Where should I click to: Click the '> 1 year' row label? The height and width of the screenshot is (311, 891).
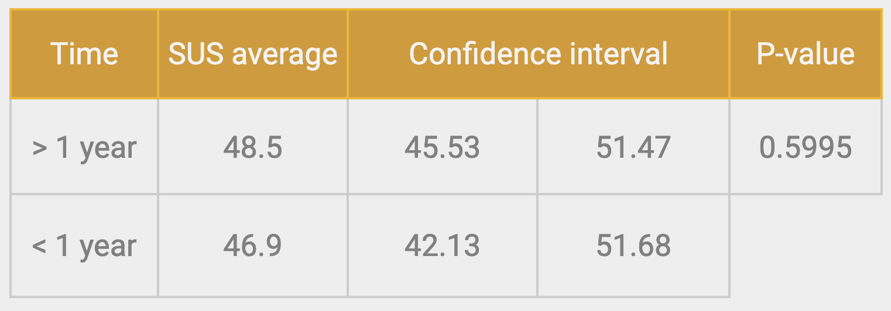click(84, 147)
